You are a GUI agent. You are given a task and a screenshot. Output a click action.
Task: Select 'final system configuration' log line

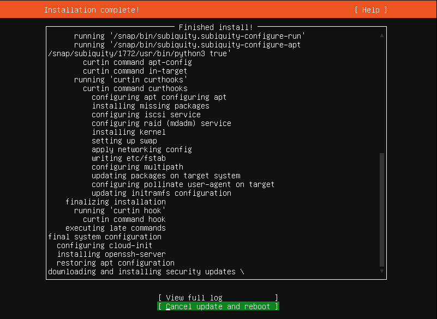point(105,237)
